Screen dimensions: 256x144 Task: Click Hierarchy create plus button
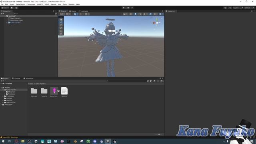point(2,14)
